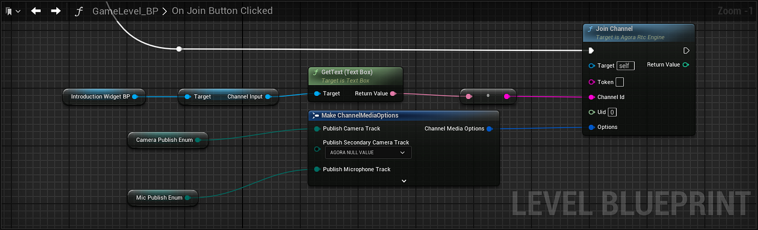This screenshot has width=758, height=230.
Task: Click the 'Target is Text Box' subtitle
Action: tap(345, 81)
